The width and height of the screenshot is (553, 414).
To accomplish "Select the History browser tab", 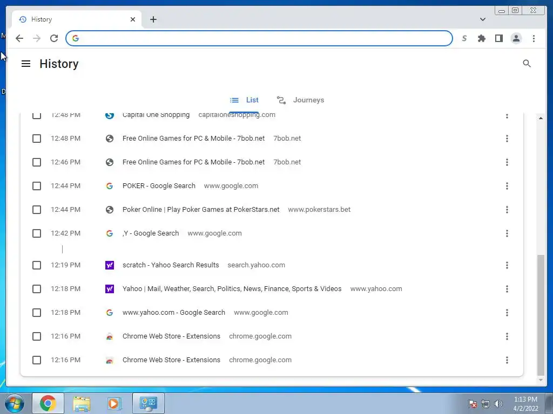I will [77, 19].
